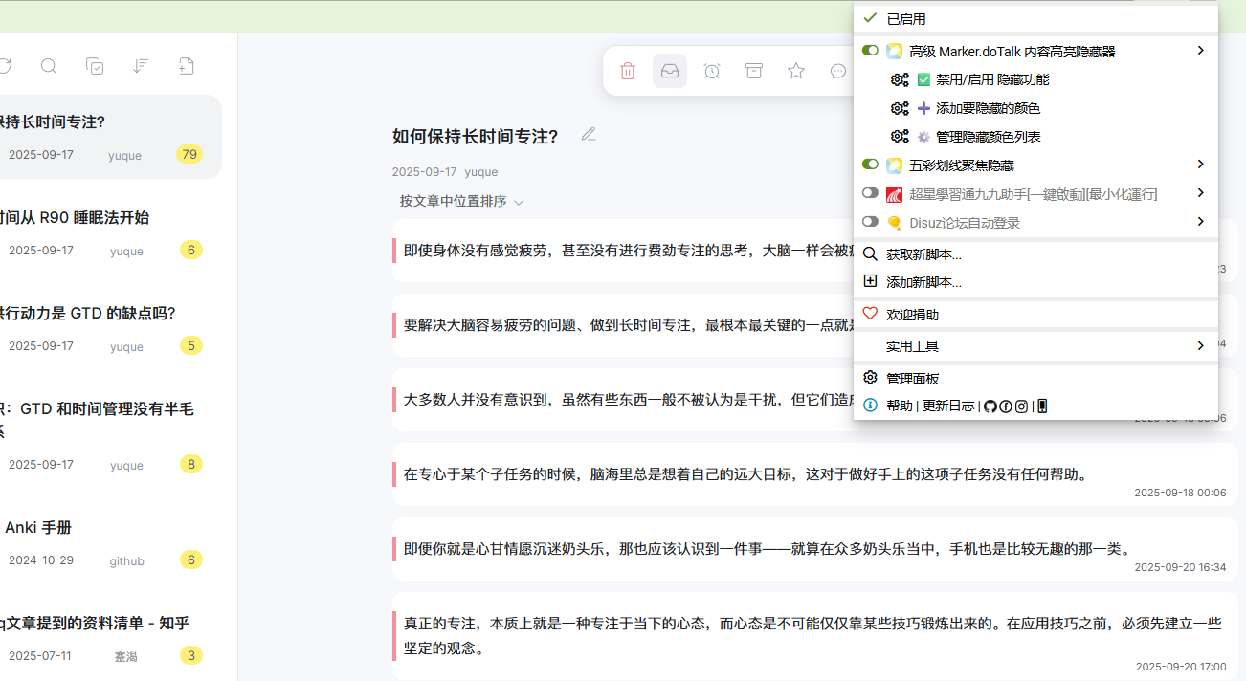Enable the Disuz论坛自动登录 script switch

coord(870,222)
